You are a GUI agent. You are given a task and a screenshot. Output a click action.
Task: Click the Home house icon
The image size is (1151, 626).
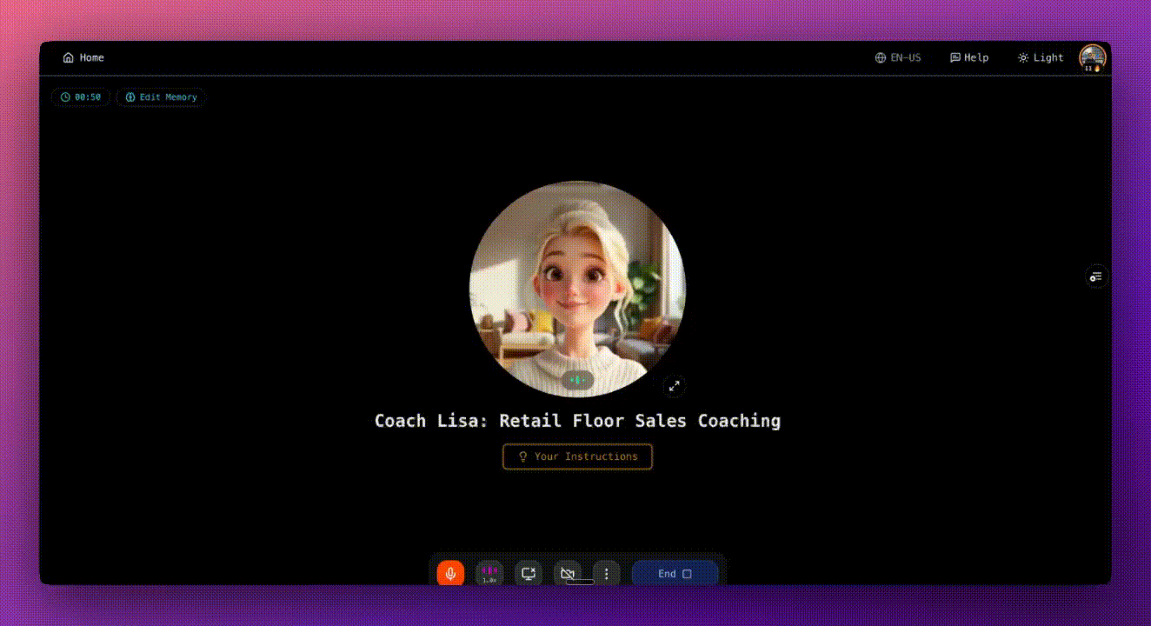69,57
